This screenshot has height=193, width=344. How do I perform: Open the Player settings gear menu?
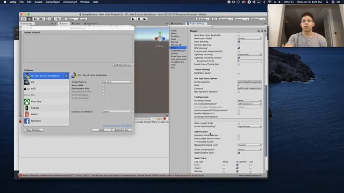(x=265, y=31)
